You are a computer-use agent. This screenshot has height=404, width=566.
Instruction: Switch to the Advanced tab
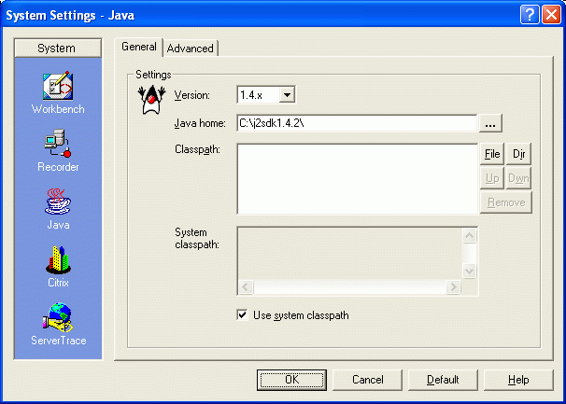(191, 49)
